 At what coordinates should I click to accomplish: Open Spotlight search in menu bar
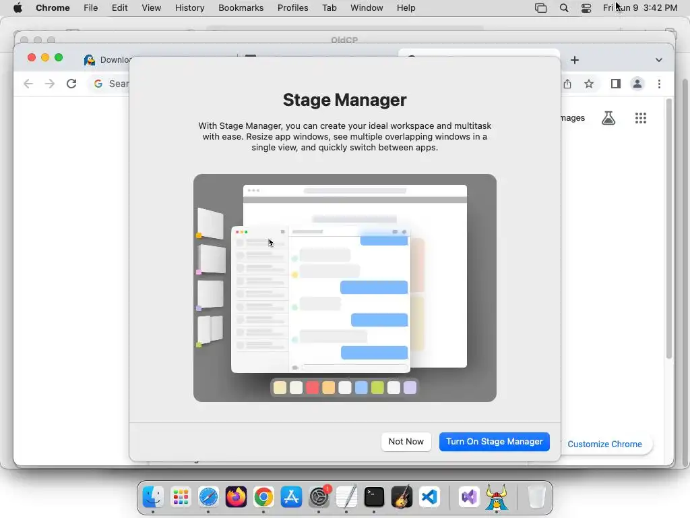pos(564,8)
